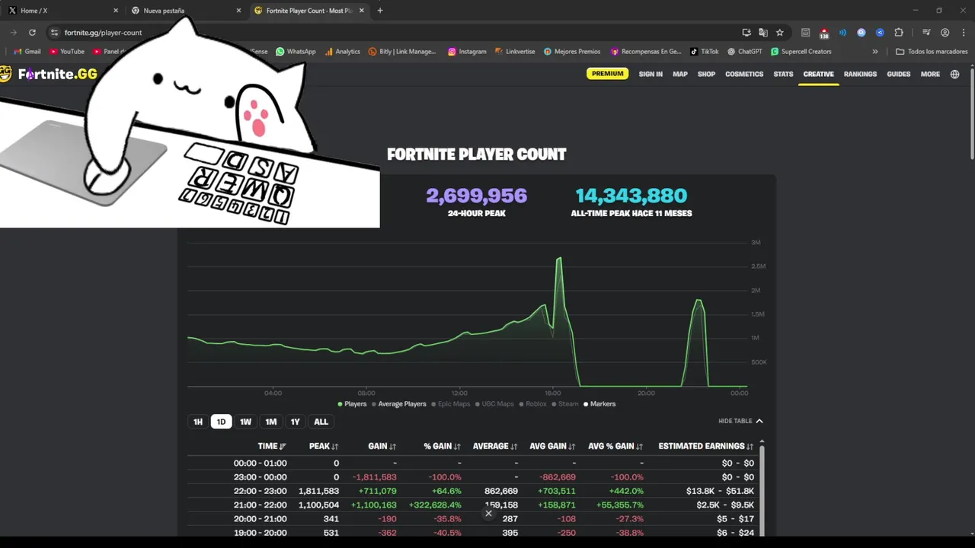Sort the table by TIME column
The height and width of the screenshot is (548, 975).
(272, 446)
